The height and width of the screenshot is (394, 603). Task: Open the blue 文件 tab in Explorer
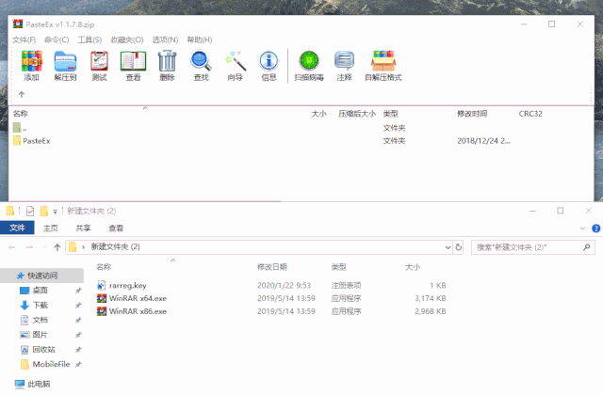click(17, 228)
